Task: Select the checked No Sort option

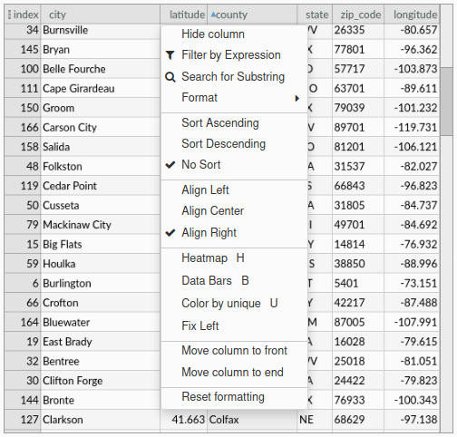Action: 234,165
